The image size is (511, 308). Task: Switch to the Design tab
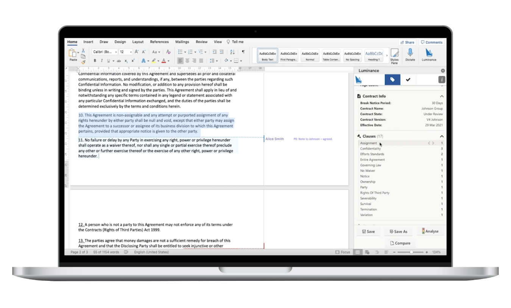120,42
